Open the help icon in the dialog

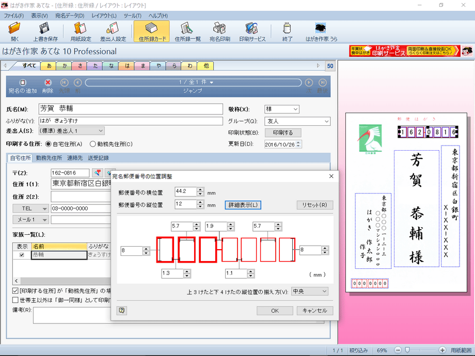121,310
